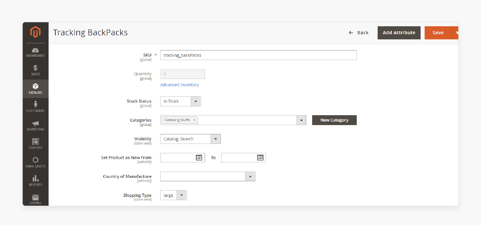This screenshot has width=481, height=225.
Task: Open the Shipping Type dropdown
Action: pyautogui.click(x=173, y=195)
